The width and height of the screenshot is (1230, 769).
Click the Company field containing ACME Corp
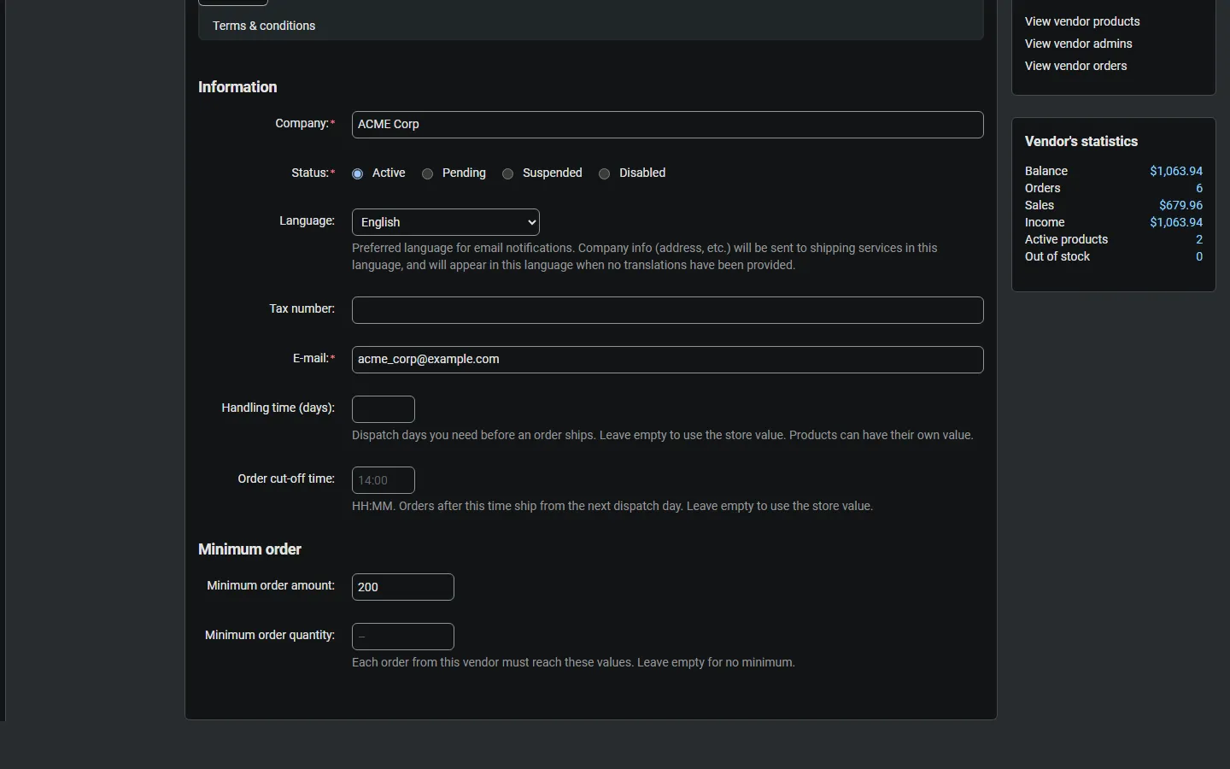pos(668,125)
